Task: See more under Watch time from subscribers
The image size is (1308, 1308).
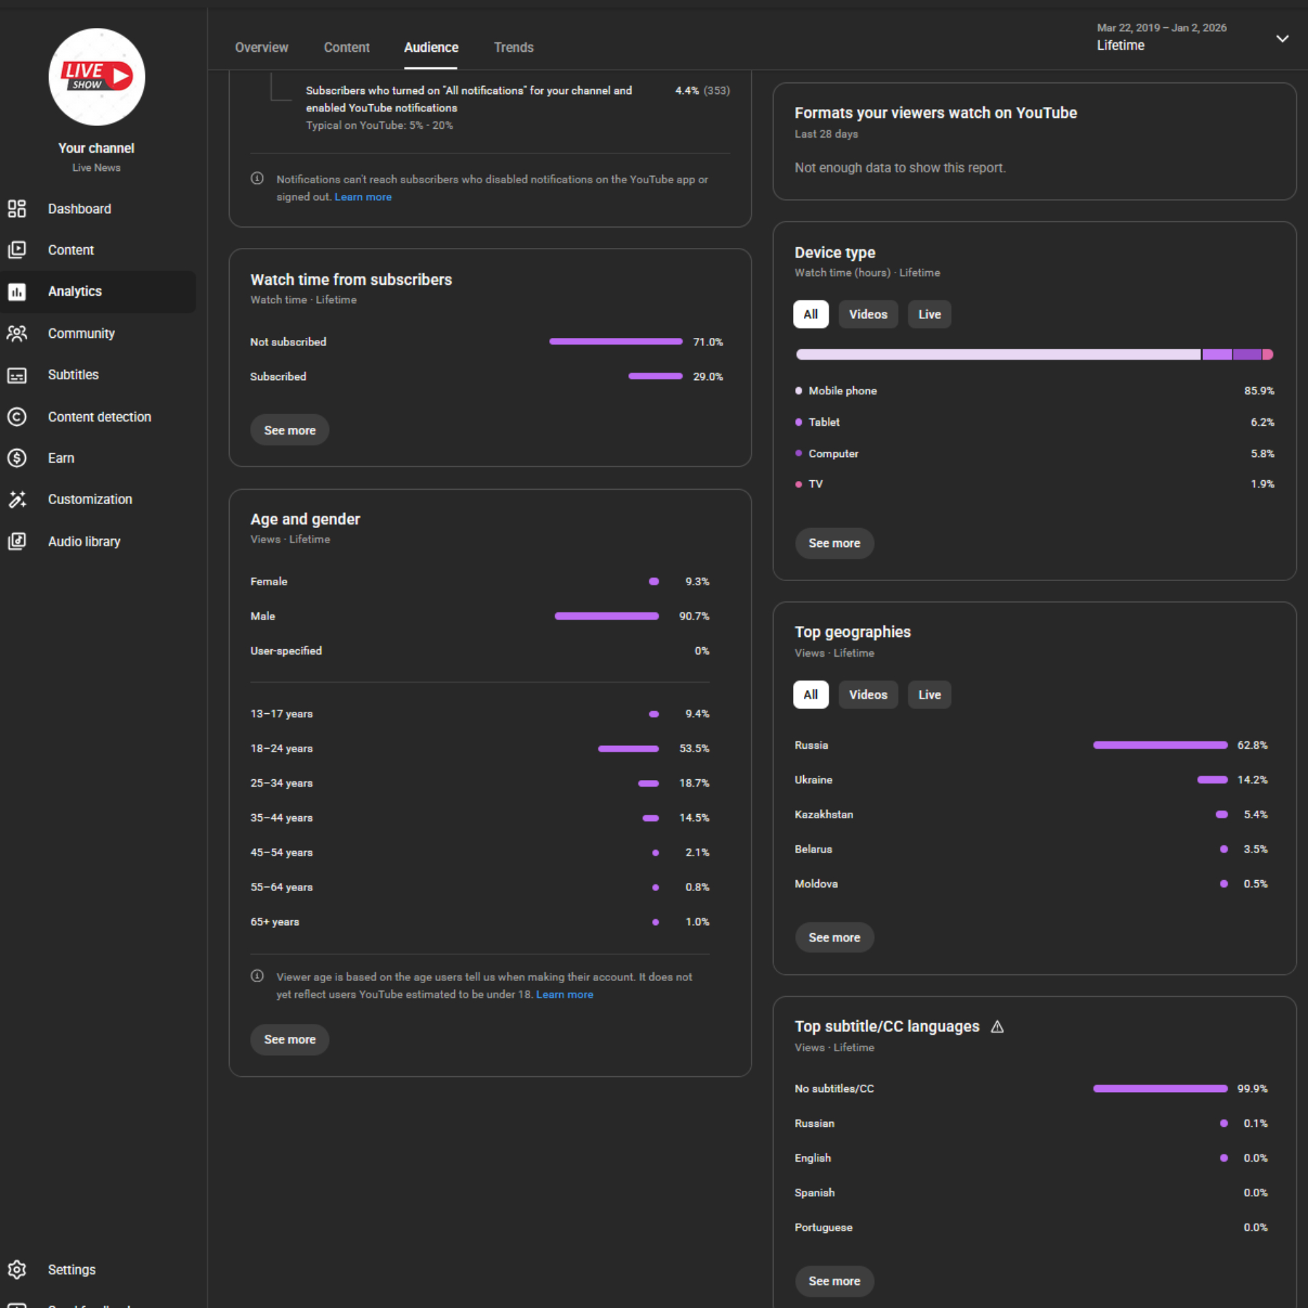Action: coord(290,431)
